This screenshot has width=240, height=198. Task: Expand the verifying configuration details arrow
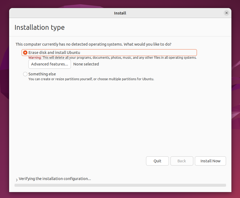click(17, 179)
